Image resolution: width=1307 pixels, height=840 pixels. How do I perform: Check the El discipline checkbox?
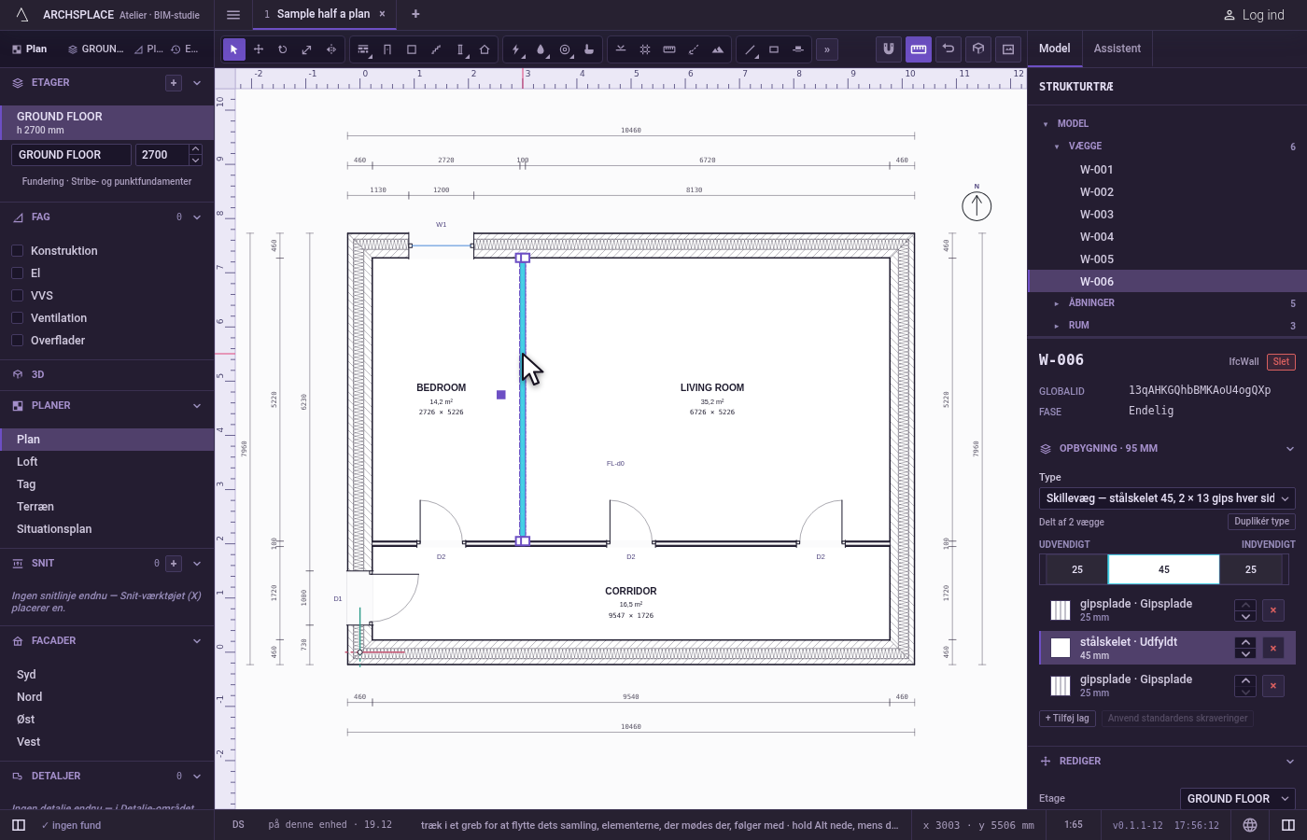(x=17, y=273)
